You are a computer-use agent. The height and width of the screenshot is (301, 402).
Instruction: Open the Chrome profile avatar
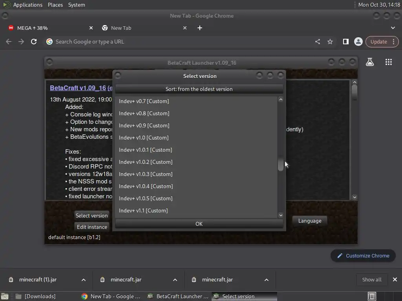(x=358, y=42)
